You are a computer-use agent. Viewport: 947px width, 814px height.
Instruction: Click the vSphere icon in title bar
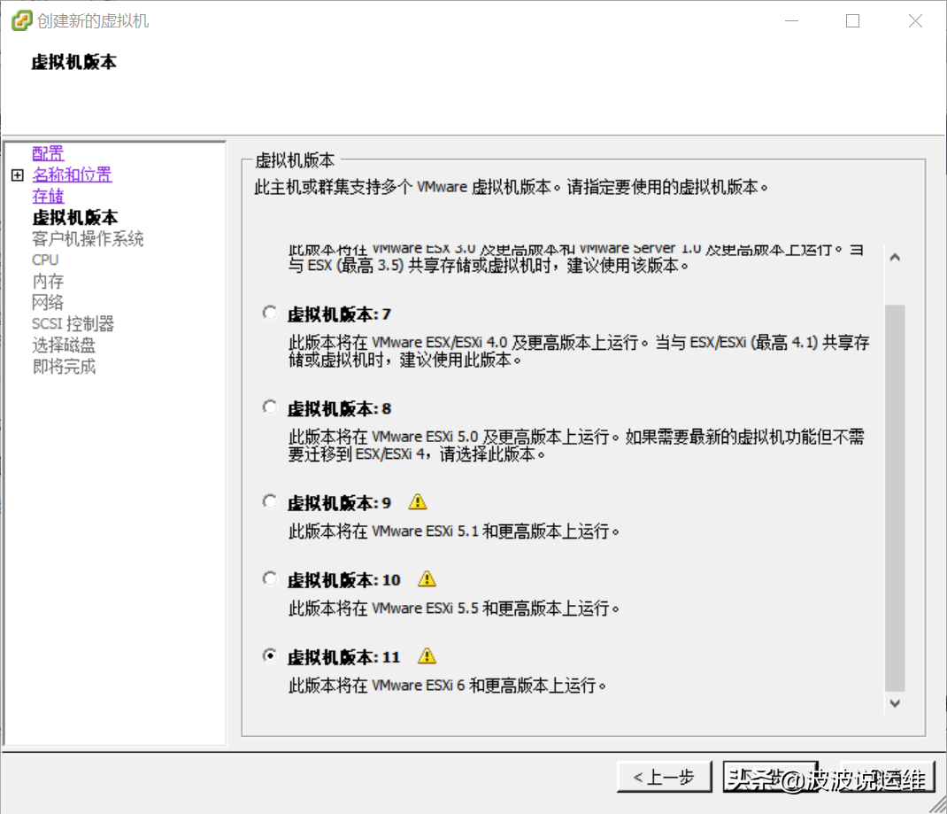(x=21, y=20)
